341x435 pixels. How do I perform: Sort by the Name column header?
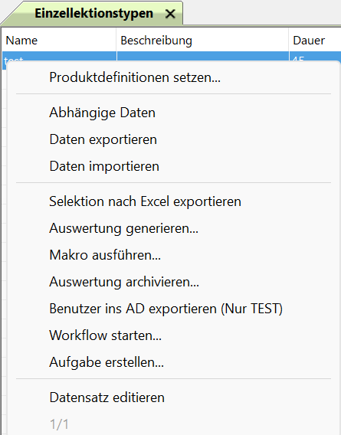point(59,41)
